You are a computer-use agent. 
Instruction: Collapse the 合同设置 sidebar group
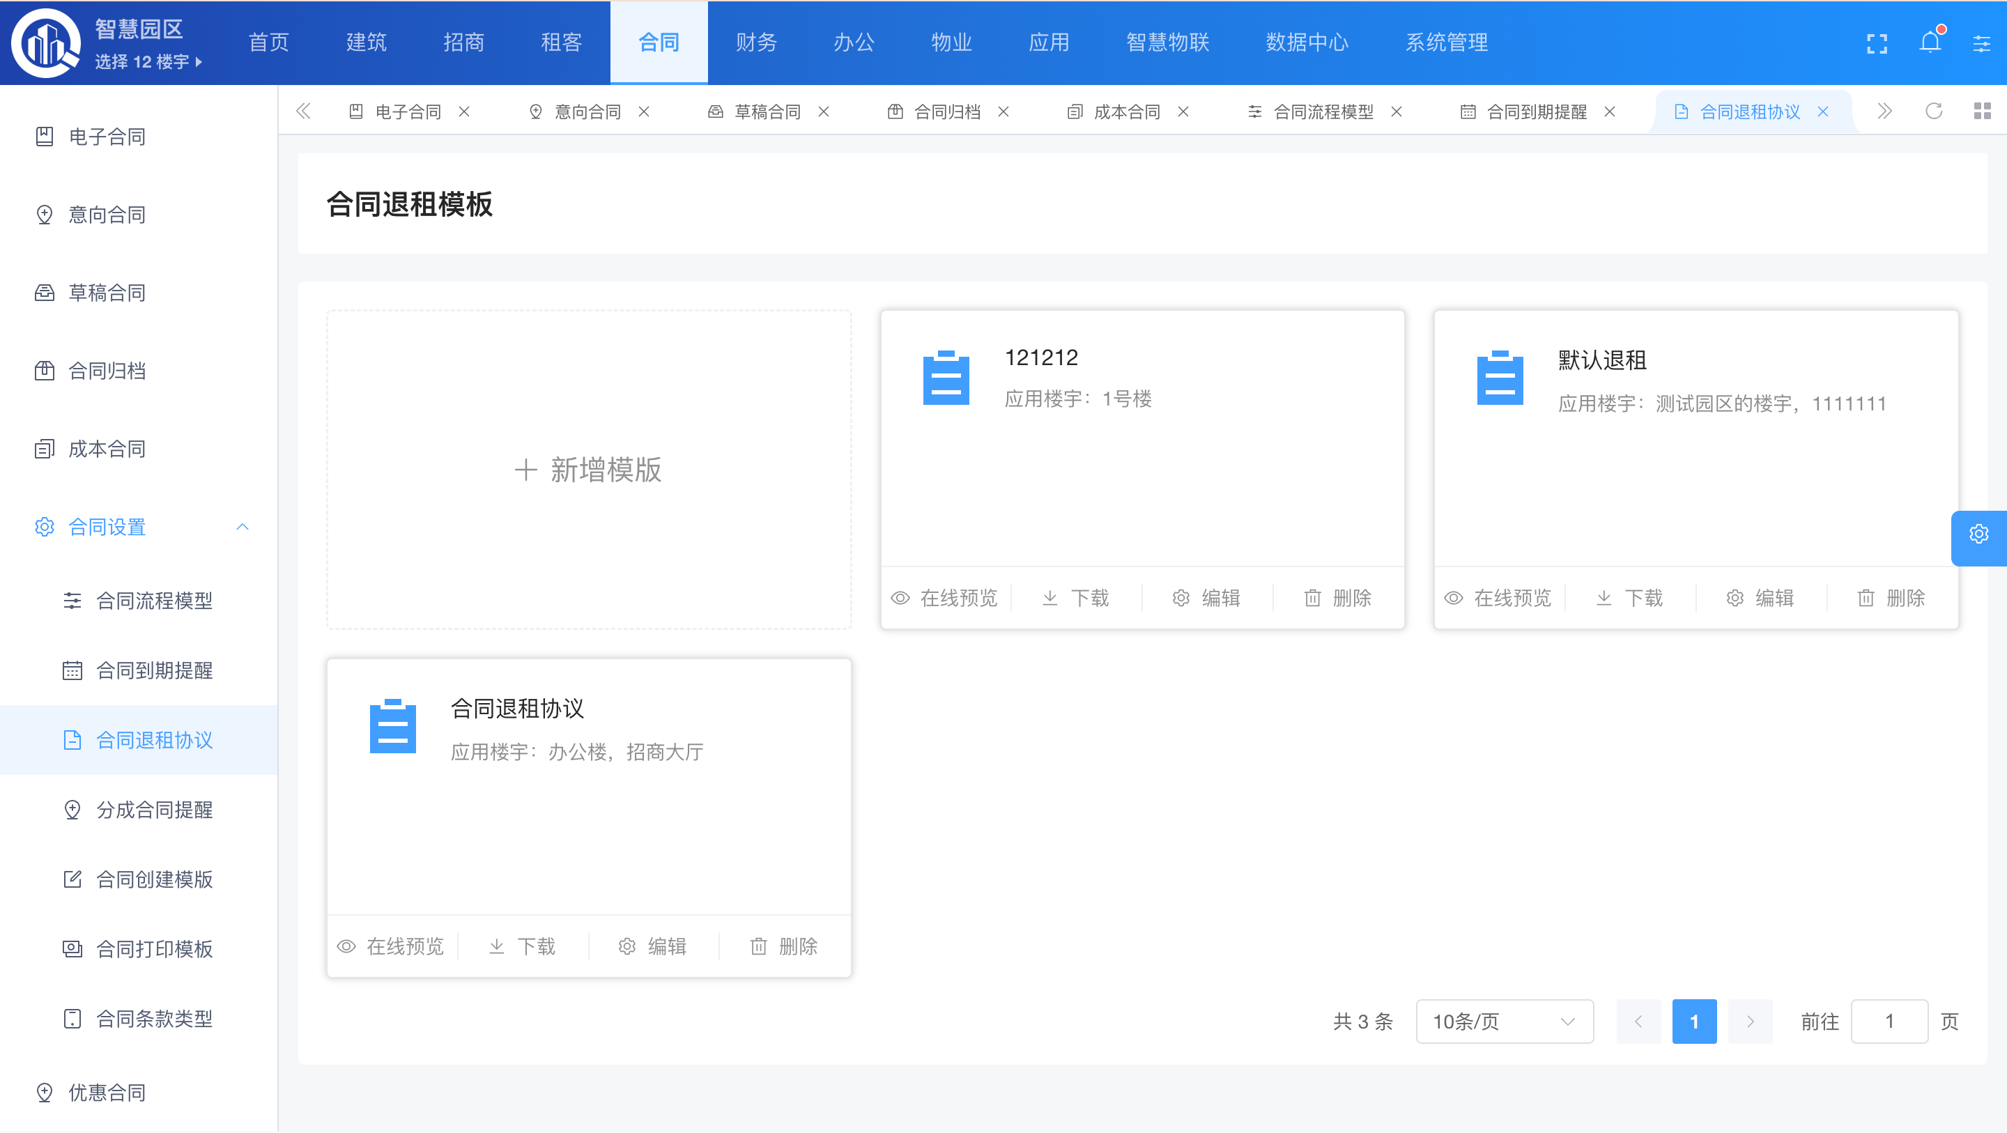point(243,527)
